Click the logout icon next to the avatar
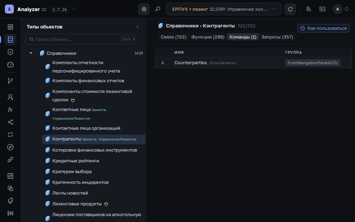Viewport: 355px width, 222px height. (x=346, y=9)
